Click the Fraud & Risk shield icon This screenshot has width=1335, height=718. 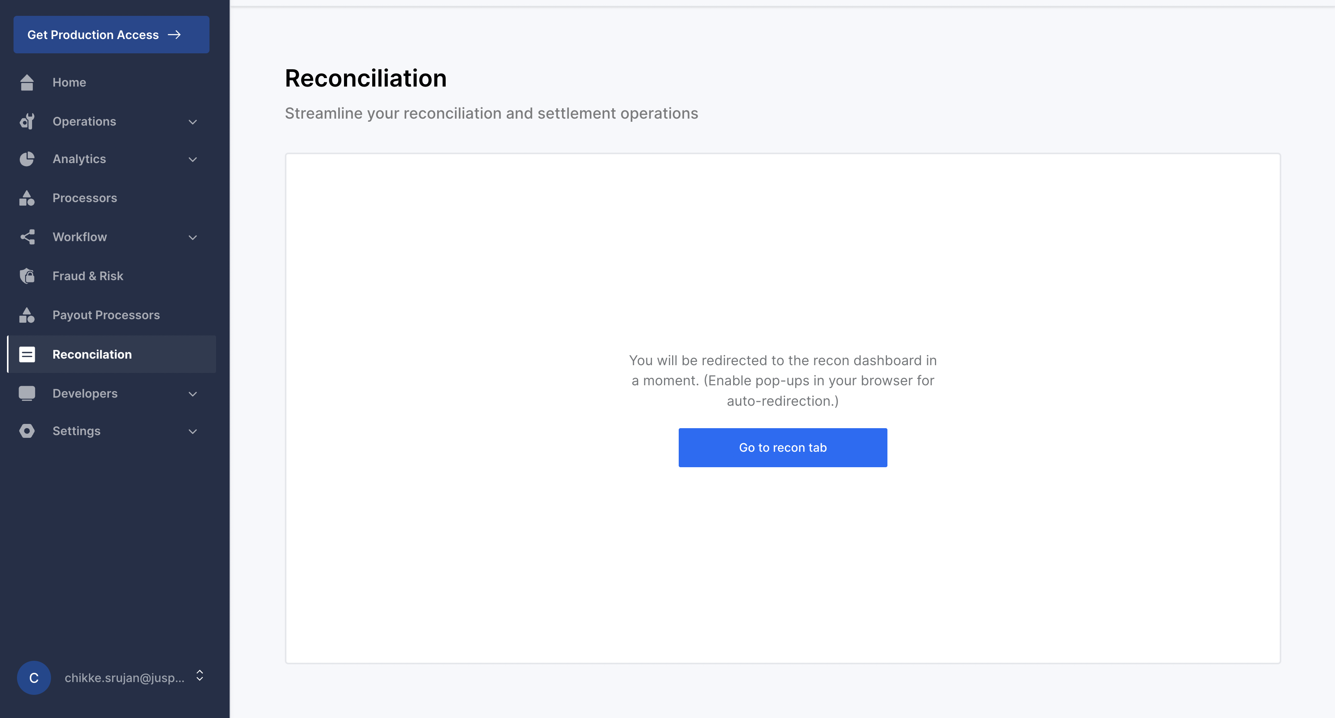pyautogui.click(x=27, y=276)
